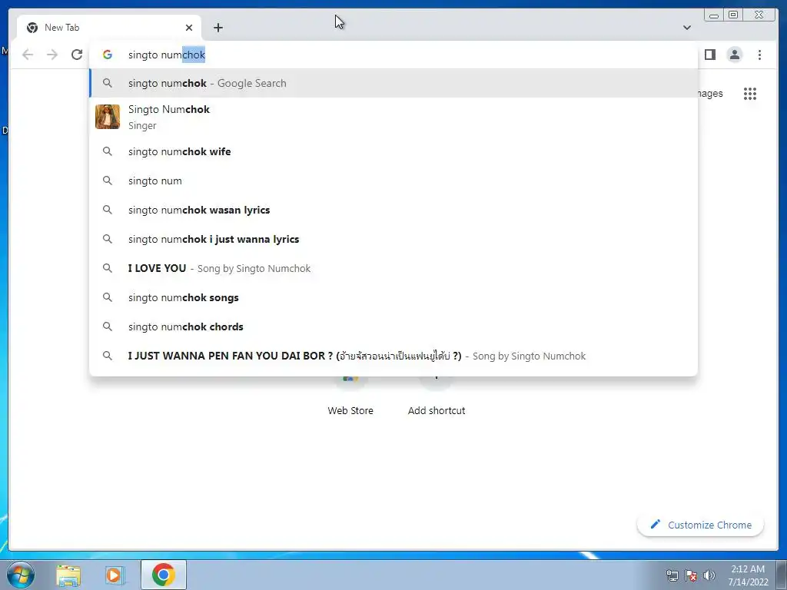Click the back navigation arrow
This screenshot has height=590, width=787.
click(28, 55)
